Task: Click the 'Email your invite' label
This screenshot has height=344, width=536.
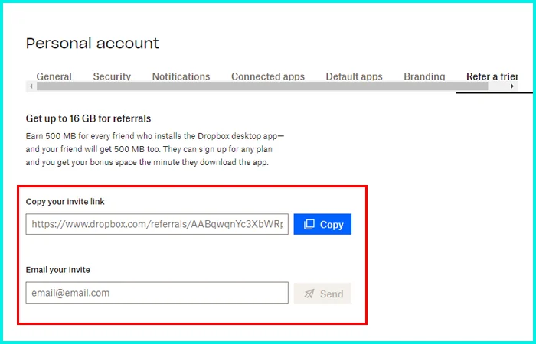Action: pyautogui.click(x=57, y=270)
